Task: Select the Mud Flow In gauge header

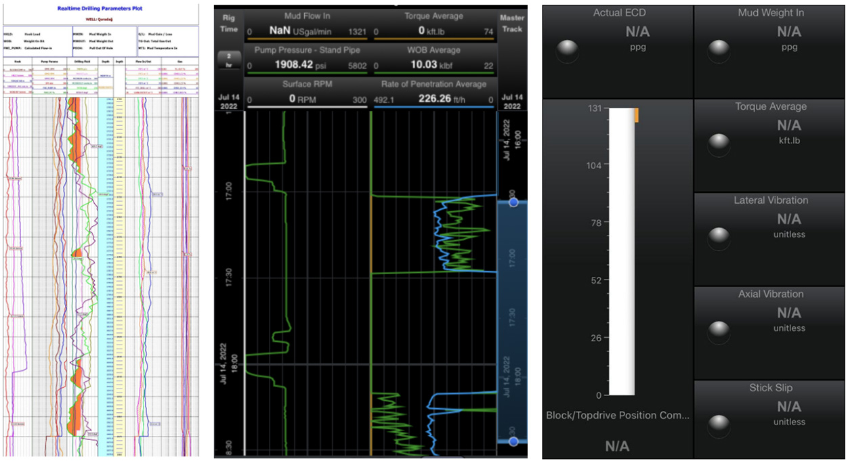Action: click(x=308, y=24)
